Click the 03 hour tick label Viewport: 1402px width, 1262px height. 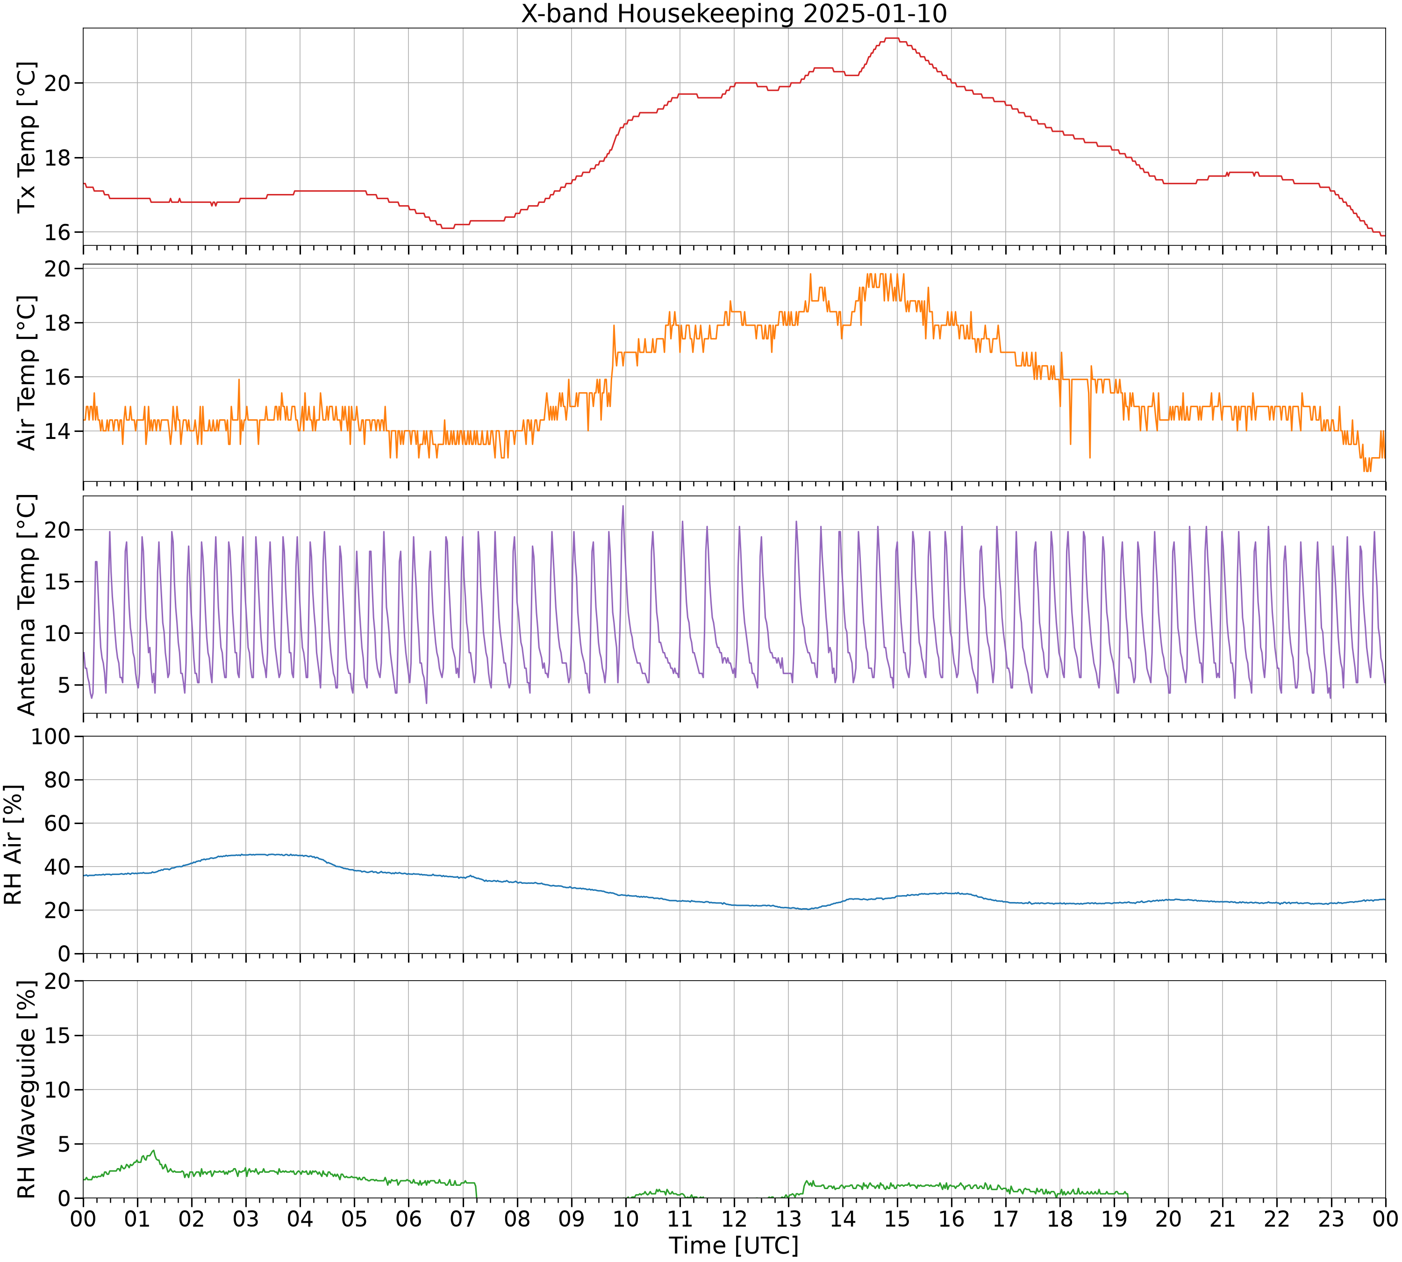[245, 1219]
